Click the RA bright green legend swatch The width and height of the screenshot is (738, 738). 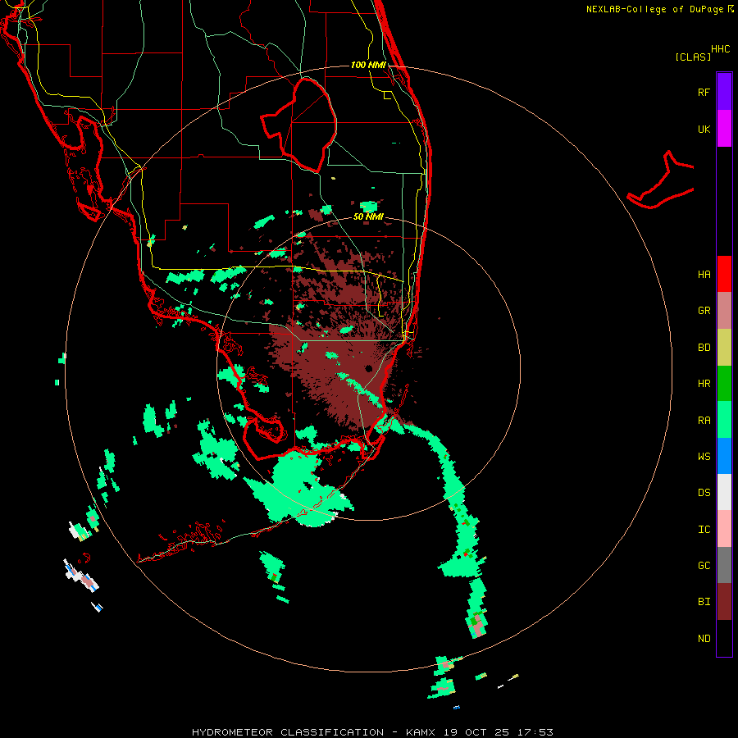pos(724,420)
